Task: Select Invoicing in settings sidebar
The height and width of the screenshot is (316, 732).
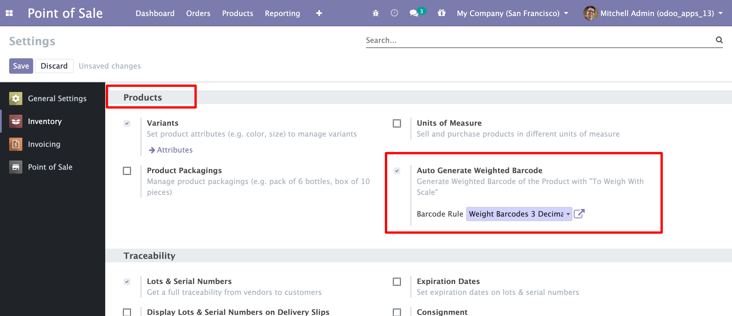Action: pyautogui.click(x=44, y=144)
